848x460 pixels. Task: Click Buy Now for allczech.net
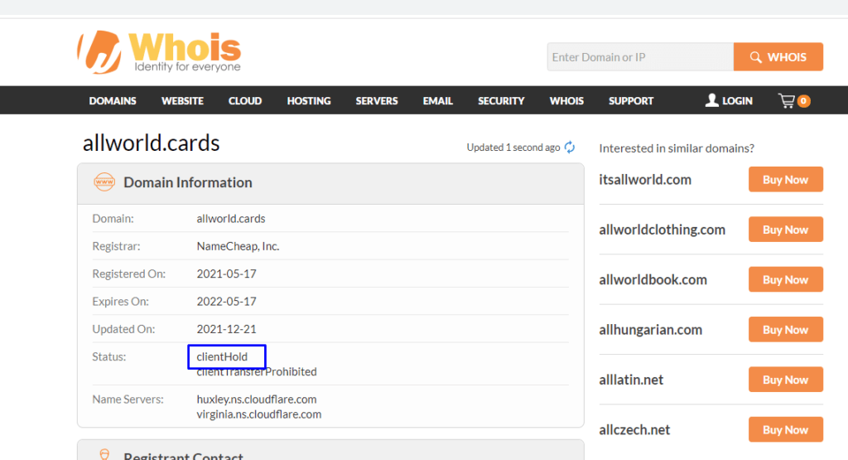[x=786, y=429]
